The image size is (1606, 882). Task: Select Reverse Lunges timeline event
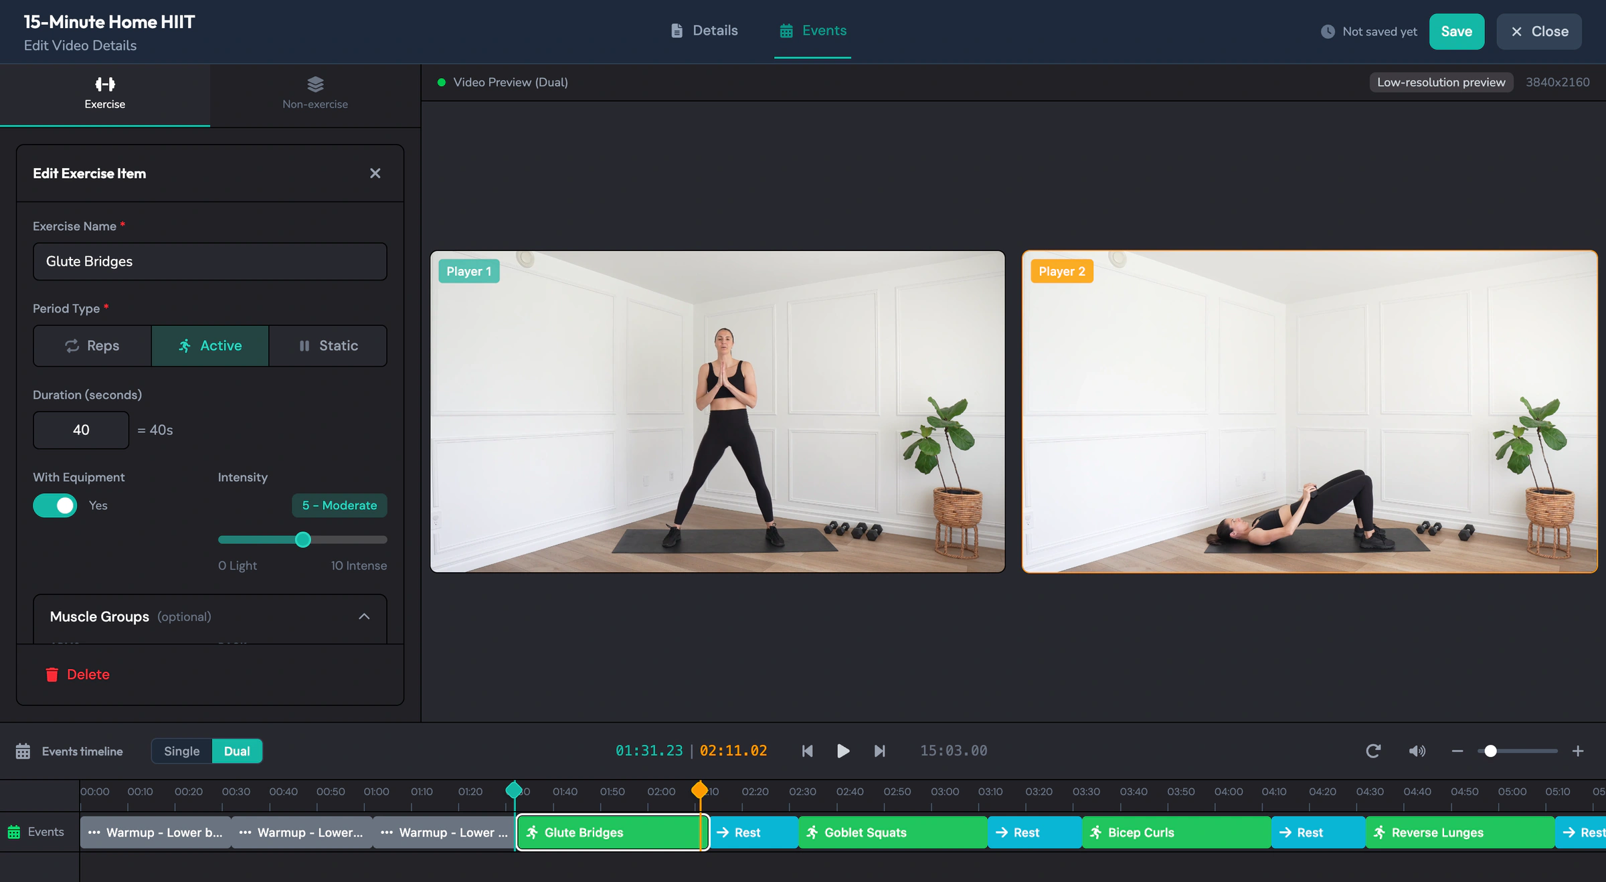point(1460,832)
